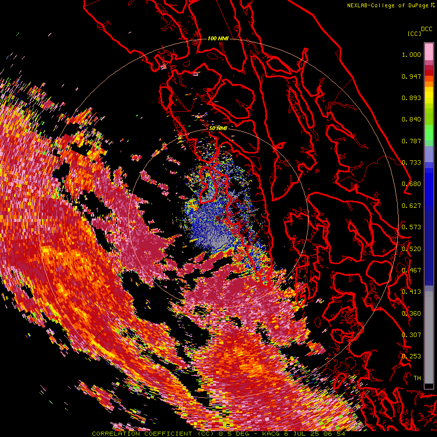Pick the orange swatch below 0.947

click(x=429, y=84)
